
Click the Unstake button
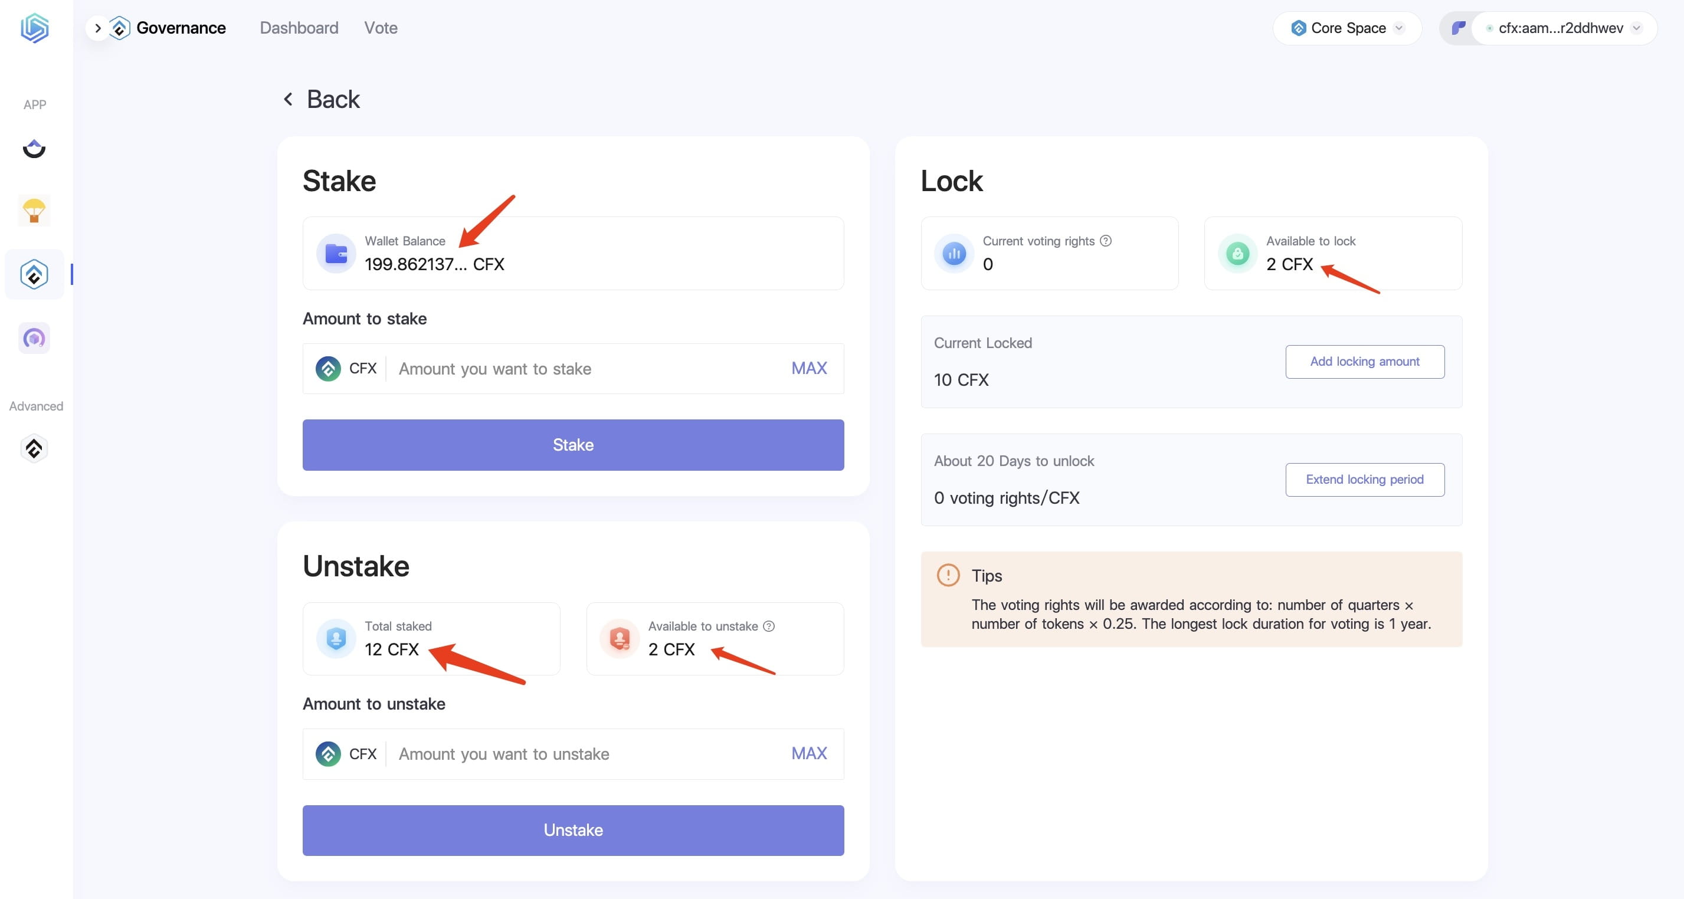click(574, 831)
